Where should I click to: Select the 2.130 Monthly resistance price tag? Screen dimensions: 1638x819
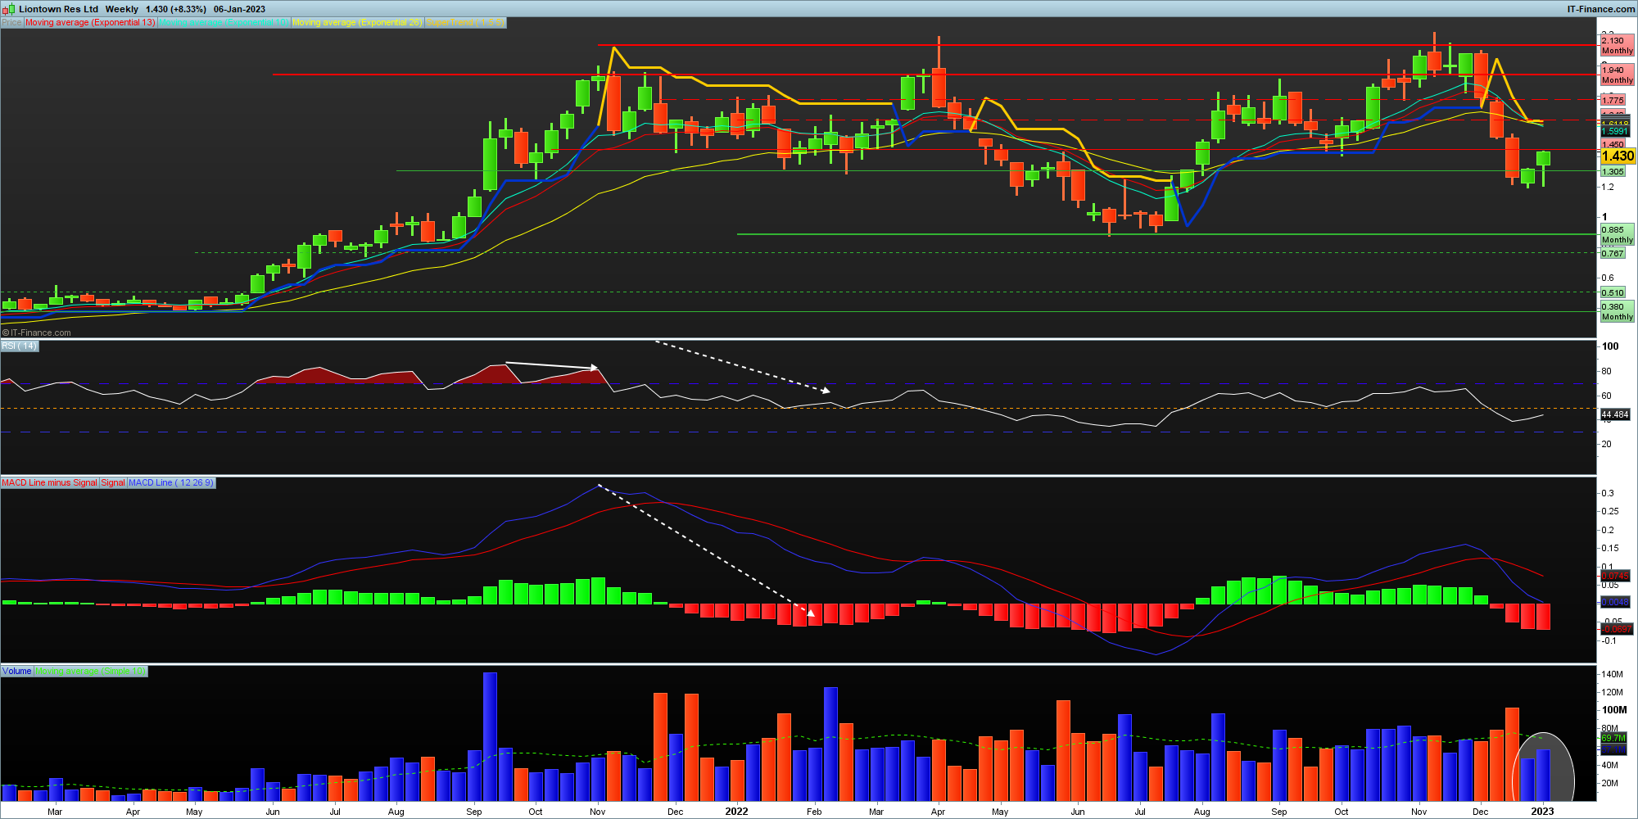point(1618,46)
